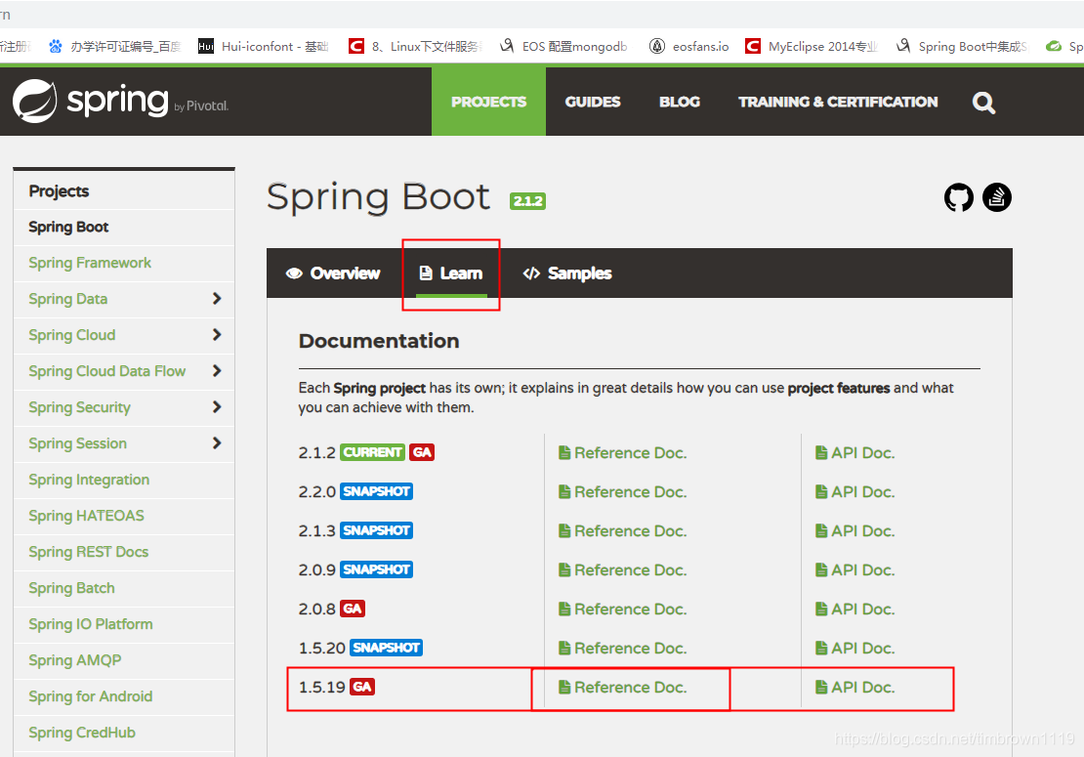Click the 2.1.2 version badge beside title
The height and width of the screenshot is (757, 1084).
click(527, 201)
